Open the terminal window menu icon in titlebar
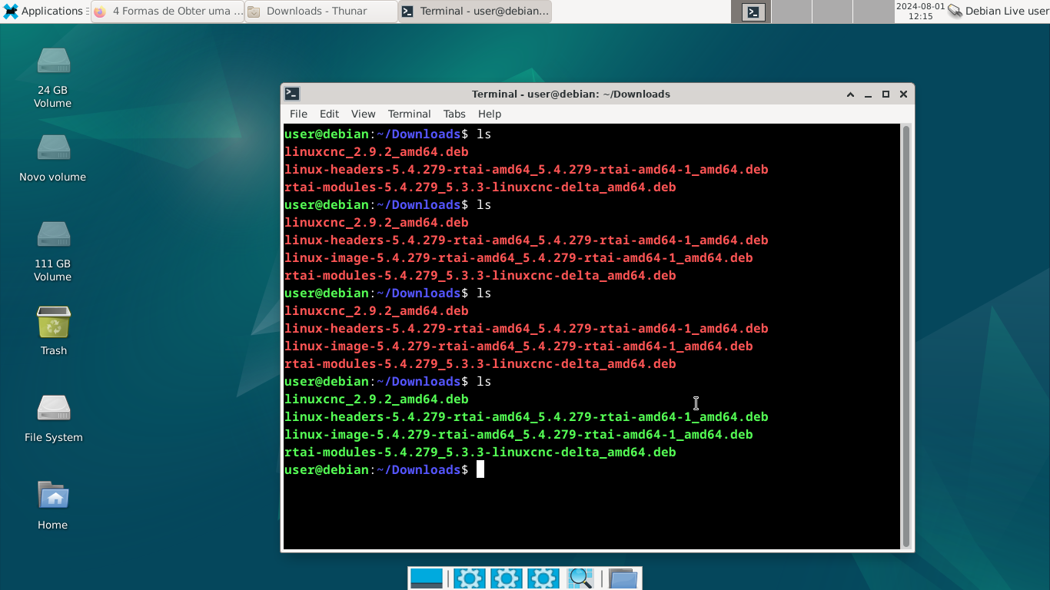The width and height of the screenshot is (1050, 590). 292,94
